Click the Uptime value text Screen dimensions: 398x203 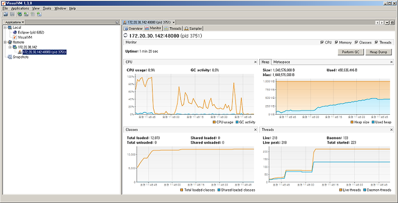pyautogui.click(x=148, y=51)
